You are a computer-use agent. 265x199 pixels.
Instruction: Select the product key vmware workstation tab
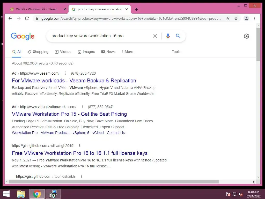100,9
